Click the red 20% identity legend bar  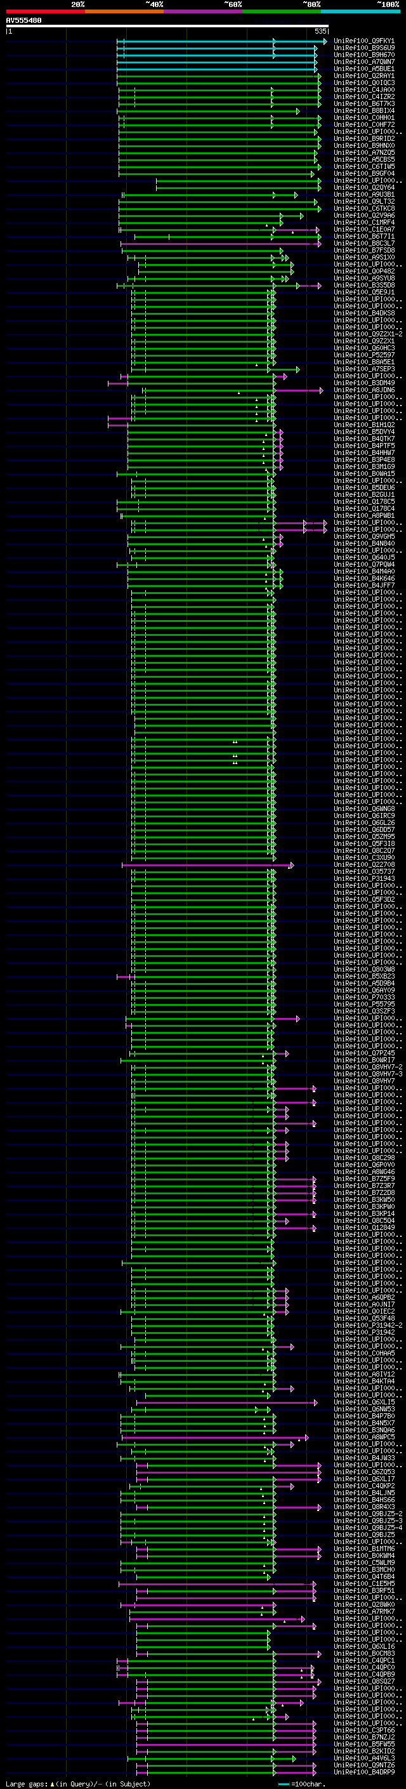point(45,11)
